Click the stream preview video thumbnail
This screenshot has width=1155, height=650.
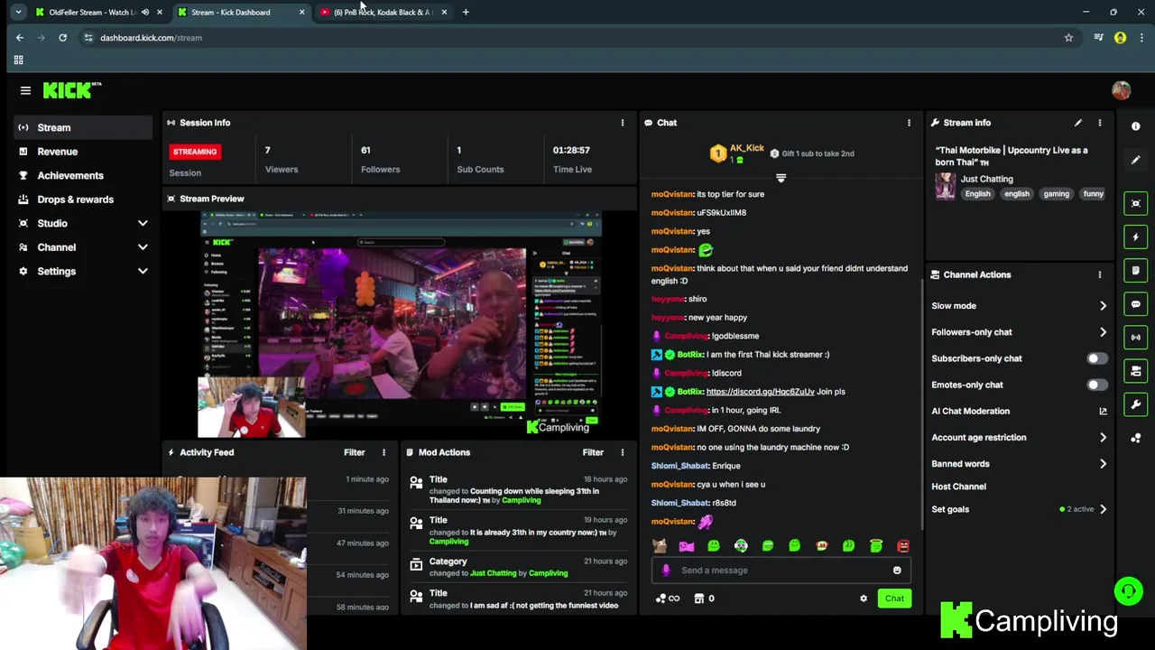pyautogui.click(x=401, y=325)
